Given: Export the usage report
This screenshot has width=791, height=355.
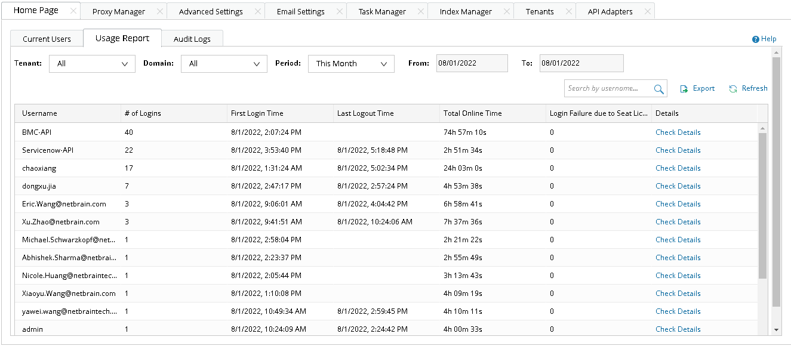Looking at the screenshot, I should click(x=697, y=88).
